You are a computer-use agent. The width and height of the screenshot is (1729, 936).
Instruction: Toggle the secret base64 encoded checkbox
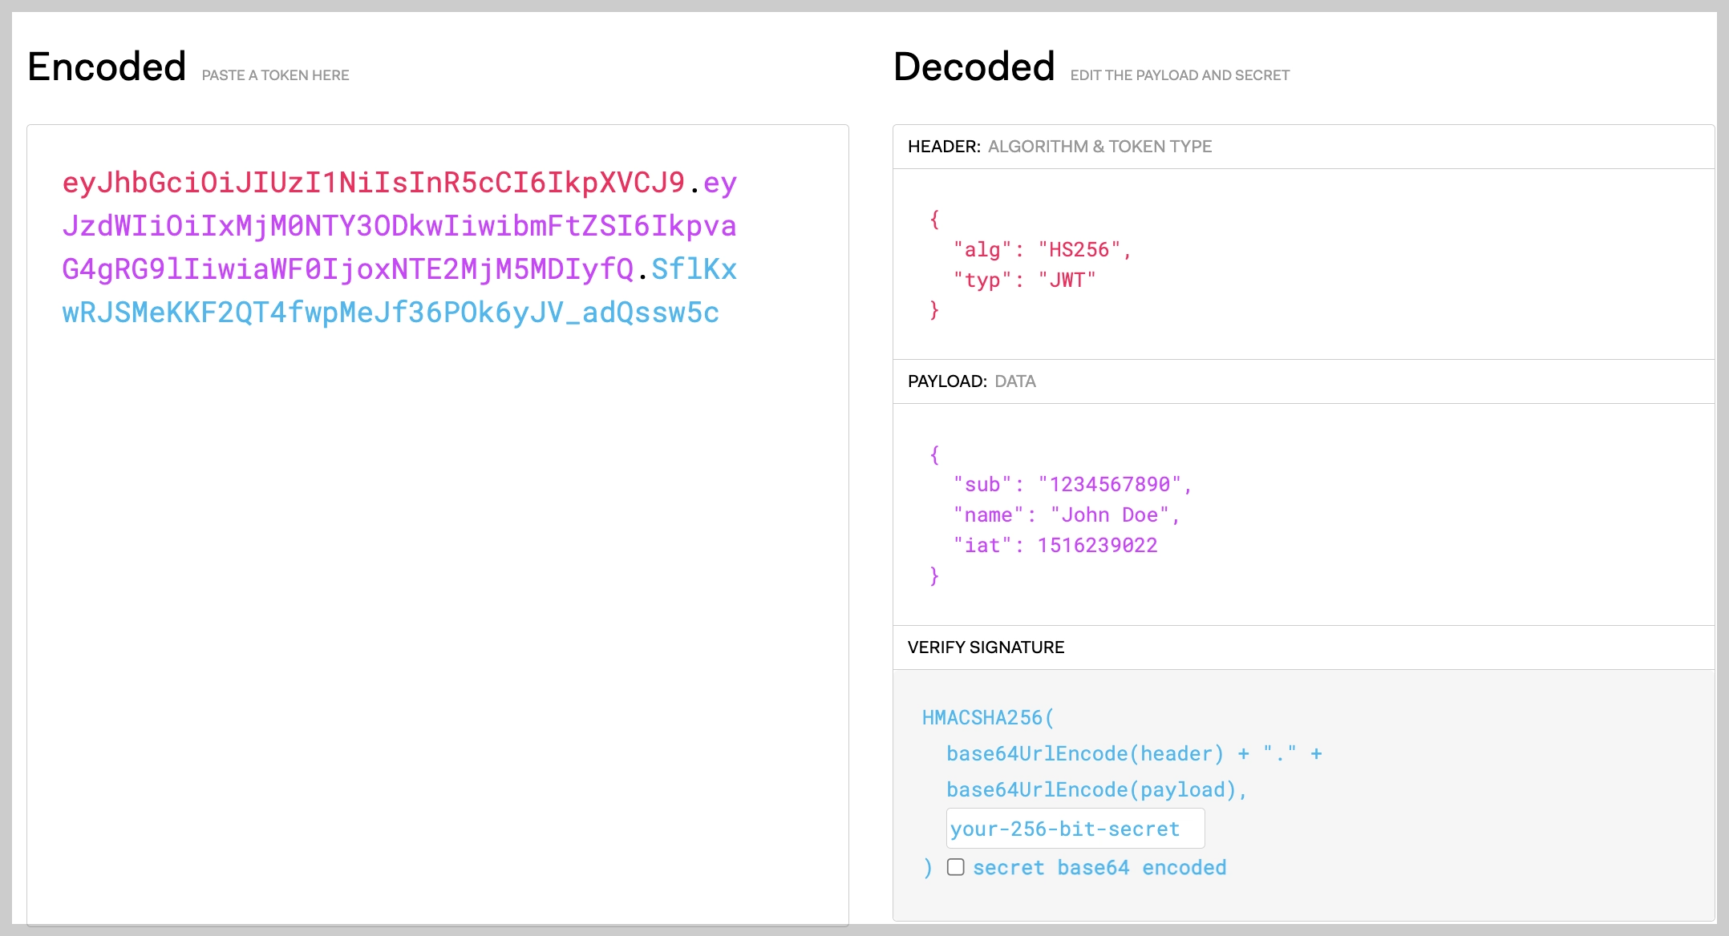click(x=955, y=867)
